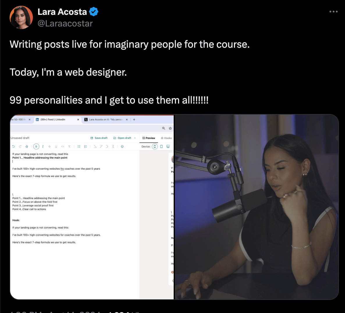Toggle bold formatting with the B button
The height and width of the screenshot is (313, 345).
pyautogui.click(x=36, y=147)
